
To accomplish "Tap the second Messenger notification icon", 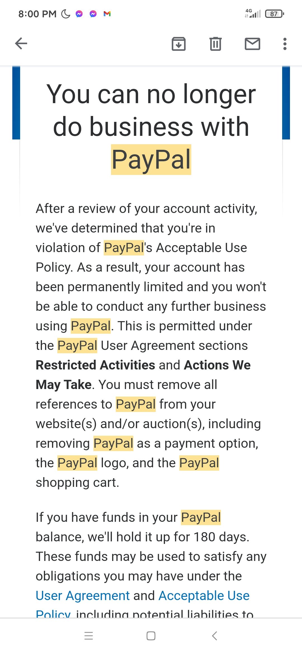I will tap(93, 14).
